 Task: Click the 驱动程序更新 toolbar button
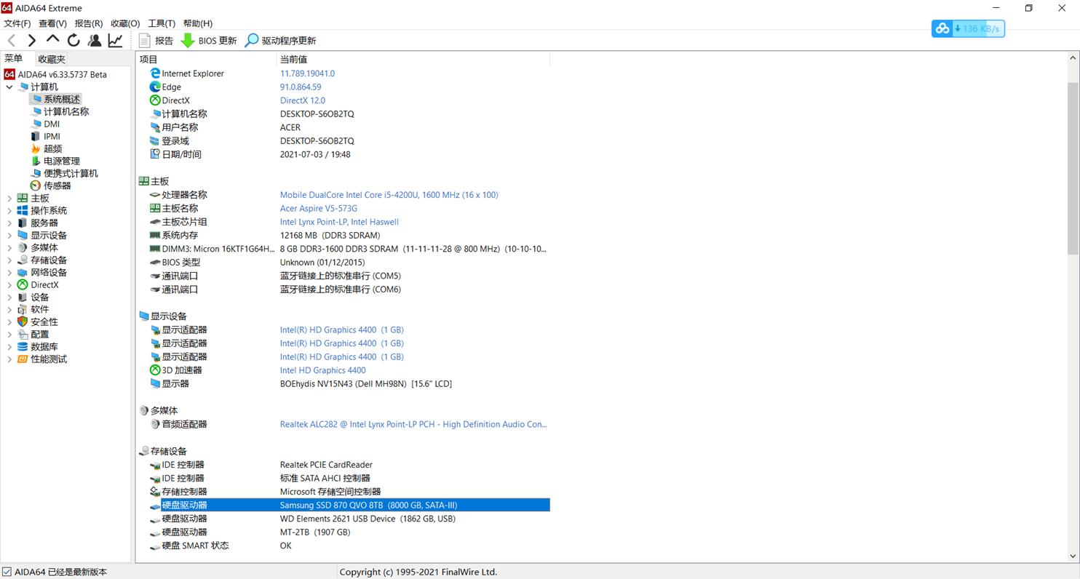click(280, 41)
